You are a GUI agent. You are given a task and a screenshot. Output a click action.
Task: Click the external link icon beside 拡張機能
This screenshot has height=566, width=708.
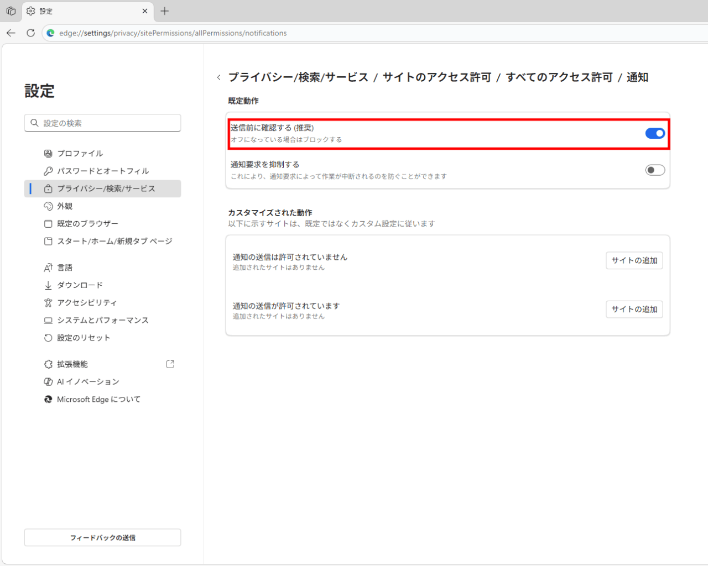pyautogui.click(x=170, y=364)
